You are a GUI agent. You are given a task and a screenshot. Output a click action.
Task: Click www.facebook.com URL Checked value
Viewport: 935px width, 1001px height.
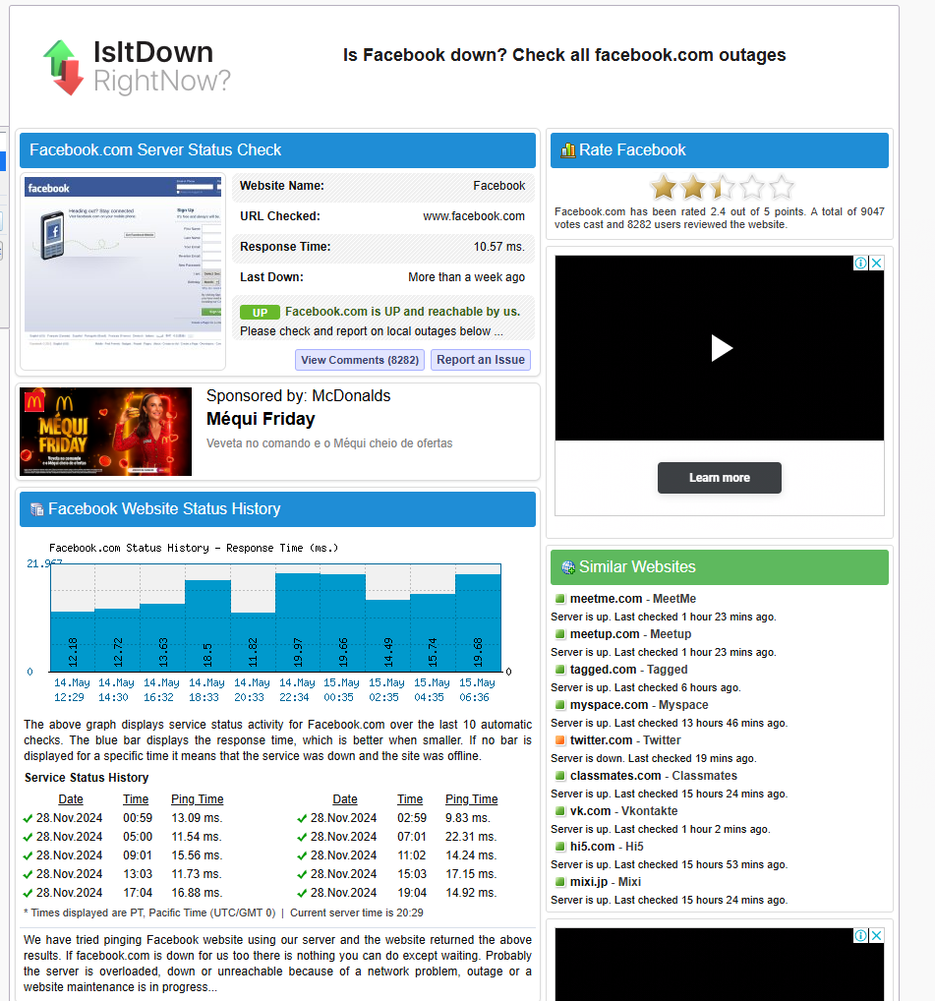coord(474,216)
